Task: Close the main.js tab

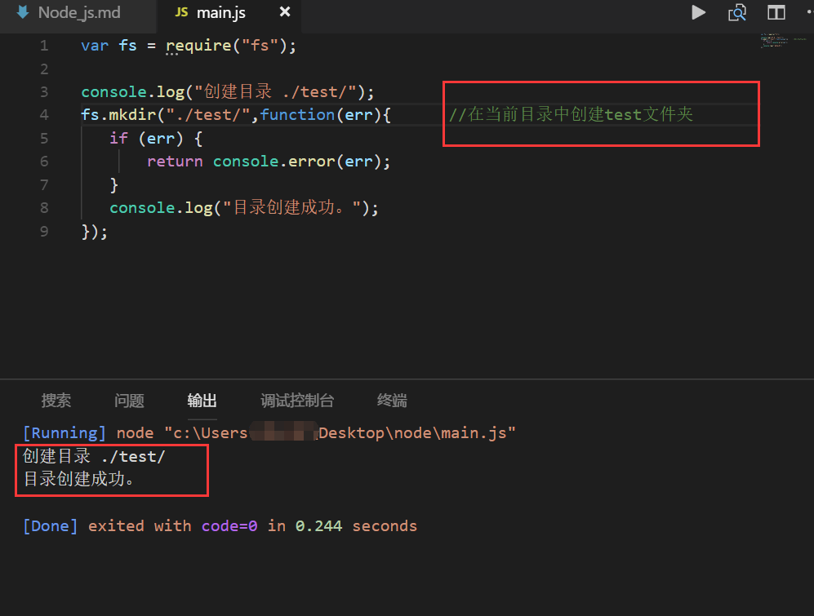Action: (x=284, y=12)
